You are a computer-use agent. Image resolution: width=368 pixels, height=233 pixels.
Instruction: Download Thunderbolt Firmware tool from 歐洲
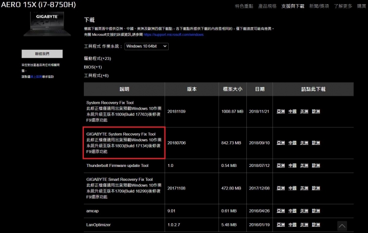[316, 165]
